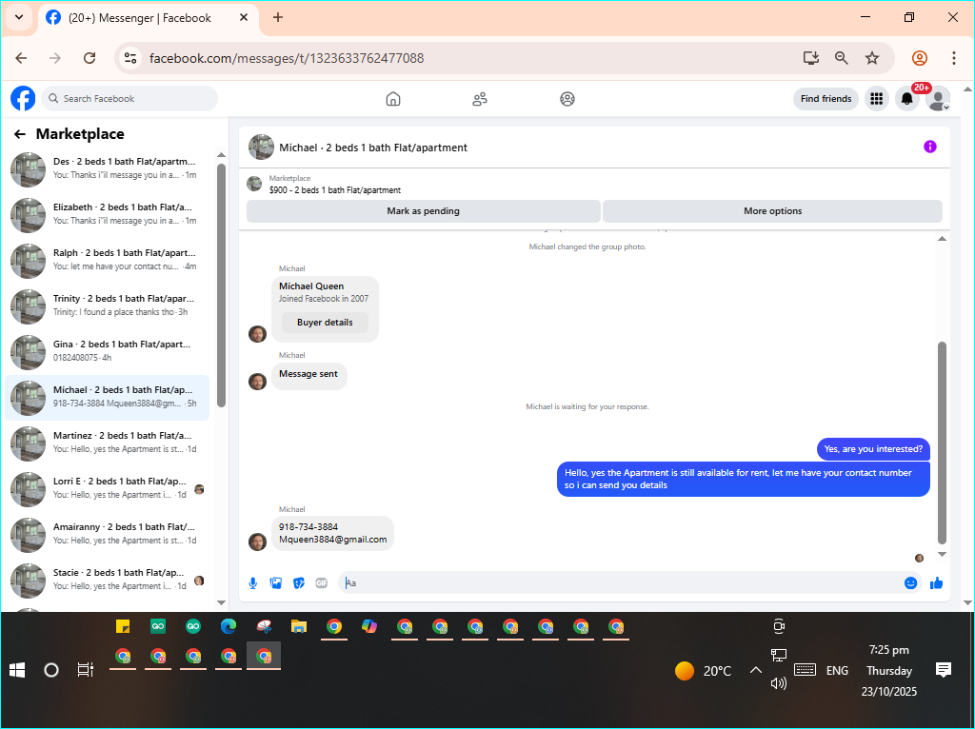Reload the page with the refresh icon
This screenshot has height=729, width=975.
coord(90,58)
